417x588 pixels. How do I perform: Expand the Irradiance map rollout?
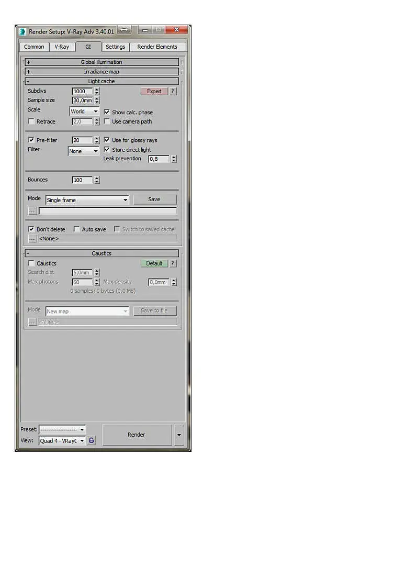point(102,72)
